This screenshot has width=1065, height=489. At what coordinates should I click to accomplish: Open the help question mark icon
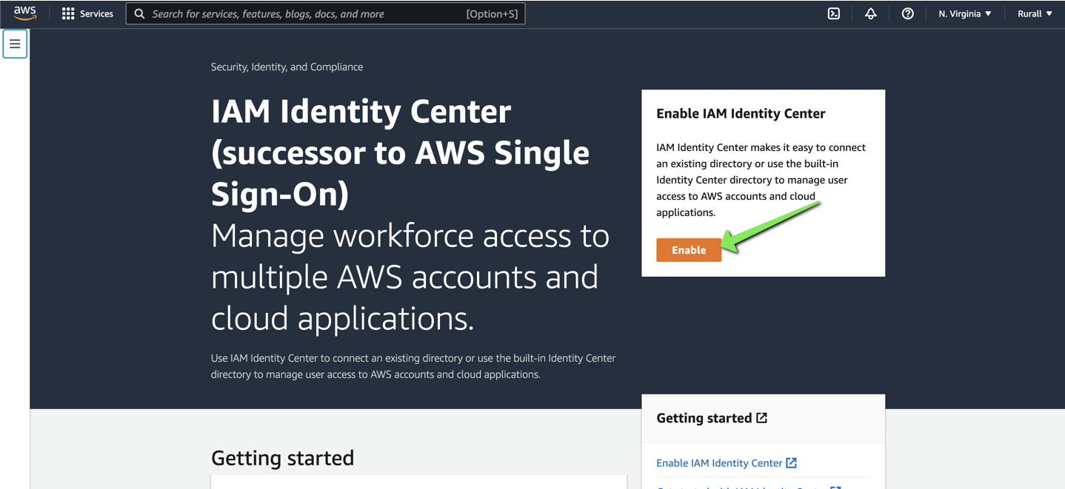coord(907,13)
